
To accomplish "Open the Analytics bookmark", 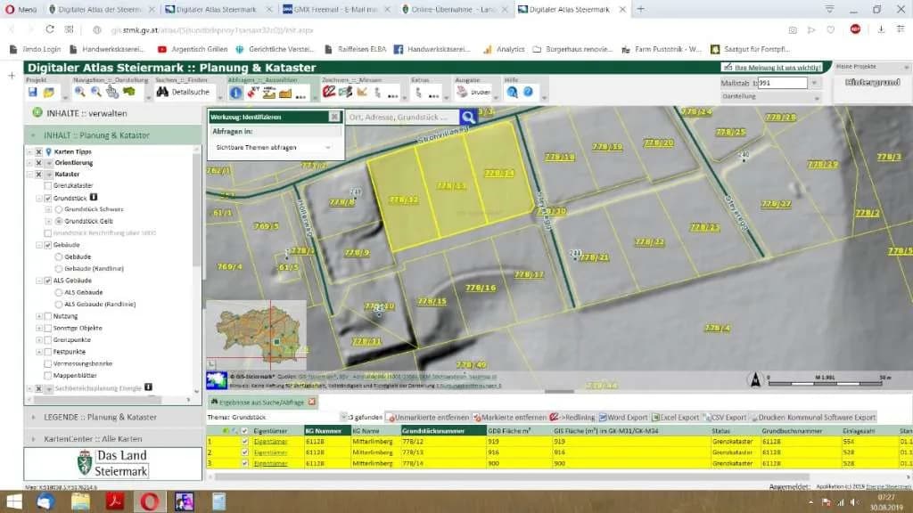I will point(505,50).
